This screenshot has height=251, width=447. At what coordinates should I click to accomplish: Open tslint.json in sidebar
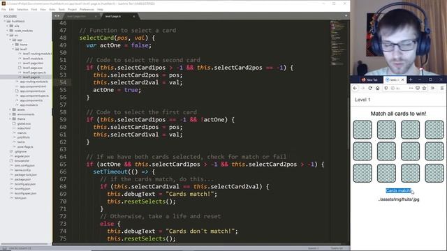coord(20,198)
